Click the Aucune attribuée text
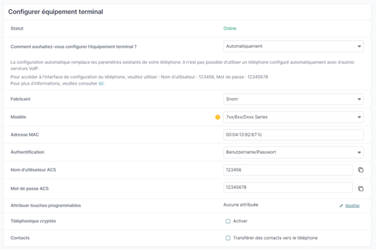376x250 pixels. pyautogui.click(x=241, y=205)
